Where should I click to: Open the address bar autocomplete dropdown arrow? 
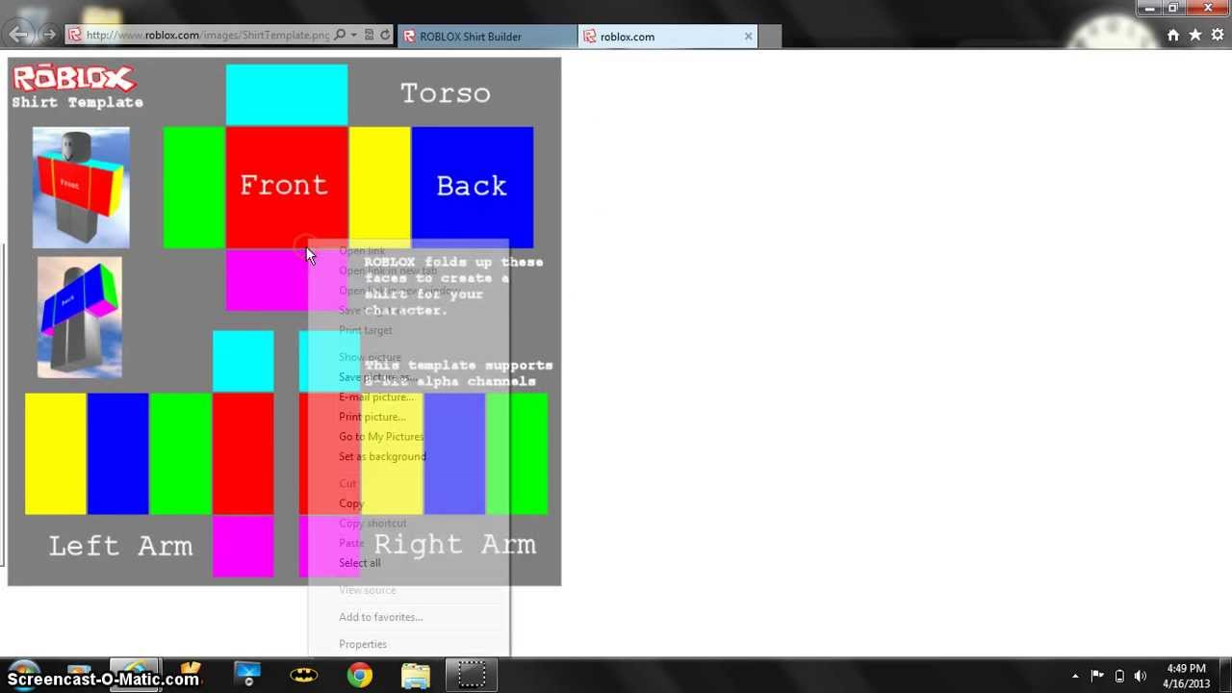click(353, 36)
